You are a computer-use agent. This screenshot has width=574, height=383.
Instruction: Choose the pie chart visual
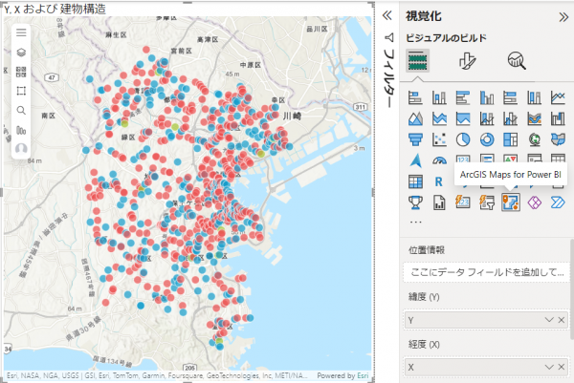(x=462, y=139)
